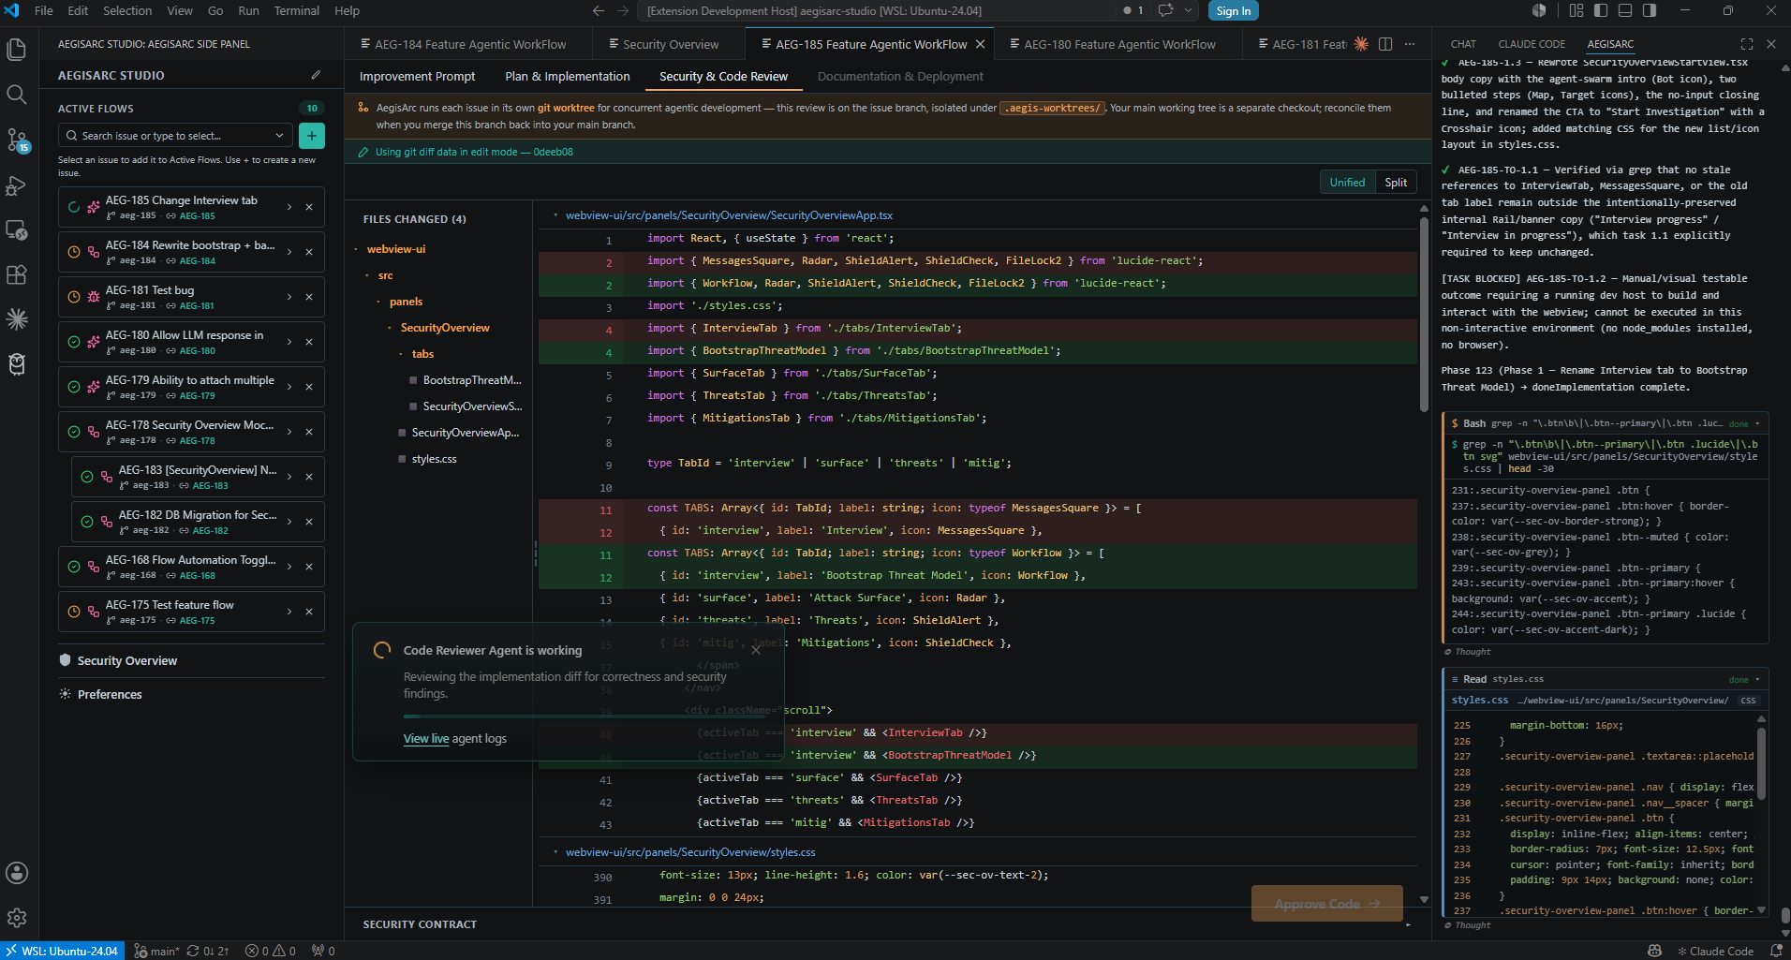Collapse the tabs folder node
The height and width of the screenshot is (960, 1791).
[x=402, y=354]
